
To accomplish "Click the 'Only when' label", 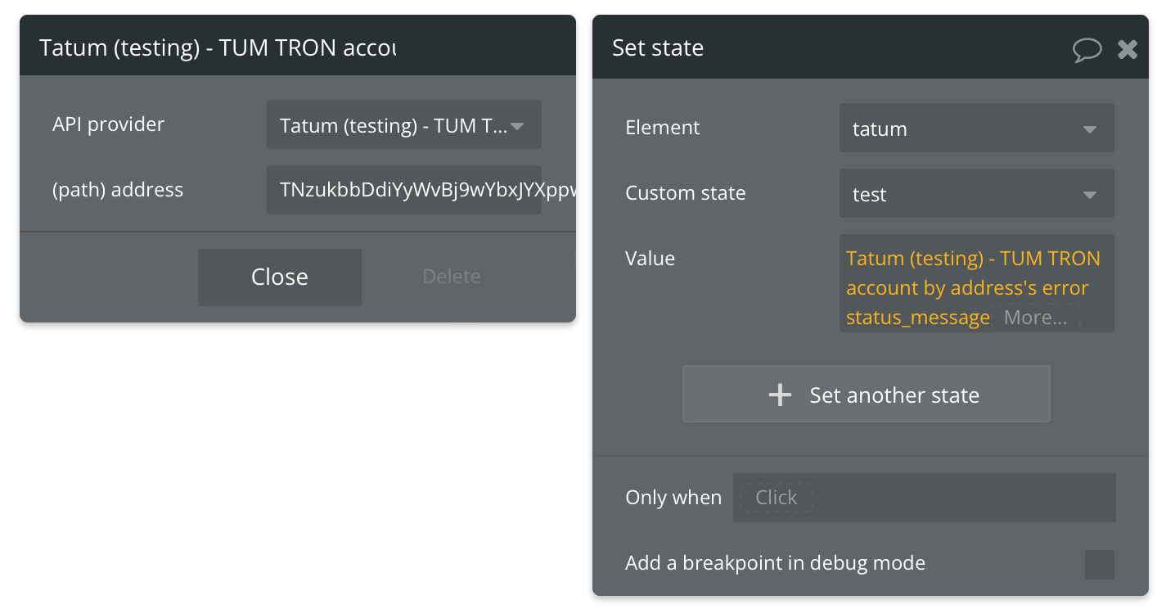I will click(x=673, y=498).
